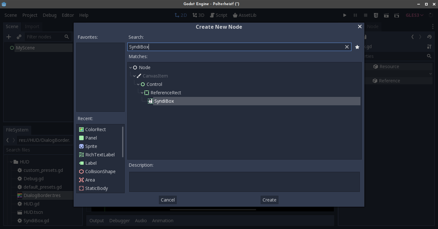Screen dimensions: 438x229
Task: Close the Create New Node dialog
Action: point(360,26)
